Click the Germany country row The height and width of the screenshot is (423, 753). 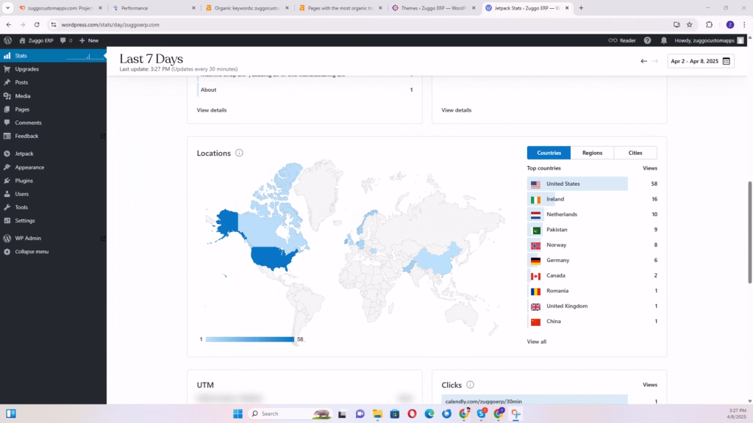point(592,260)
